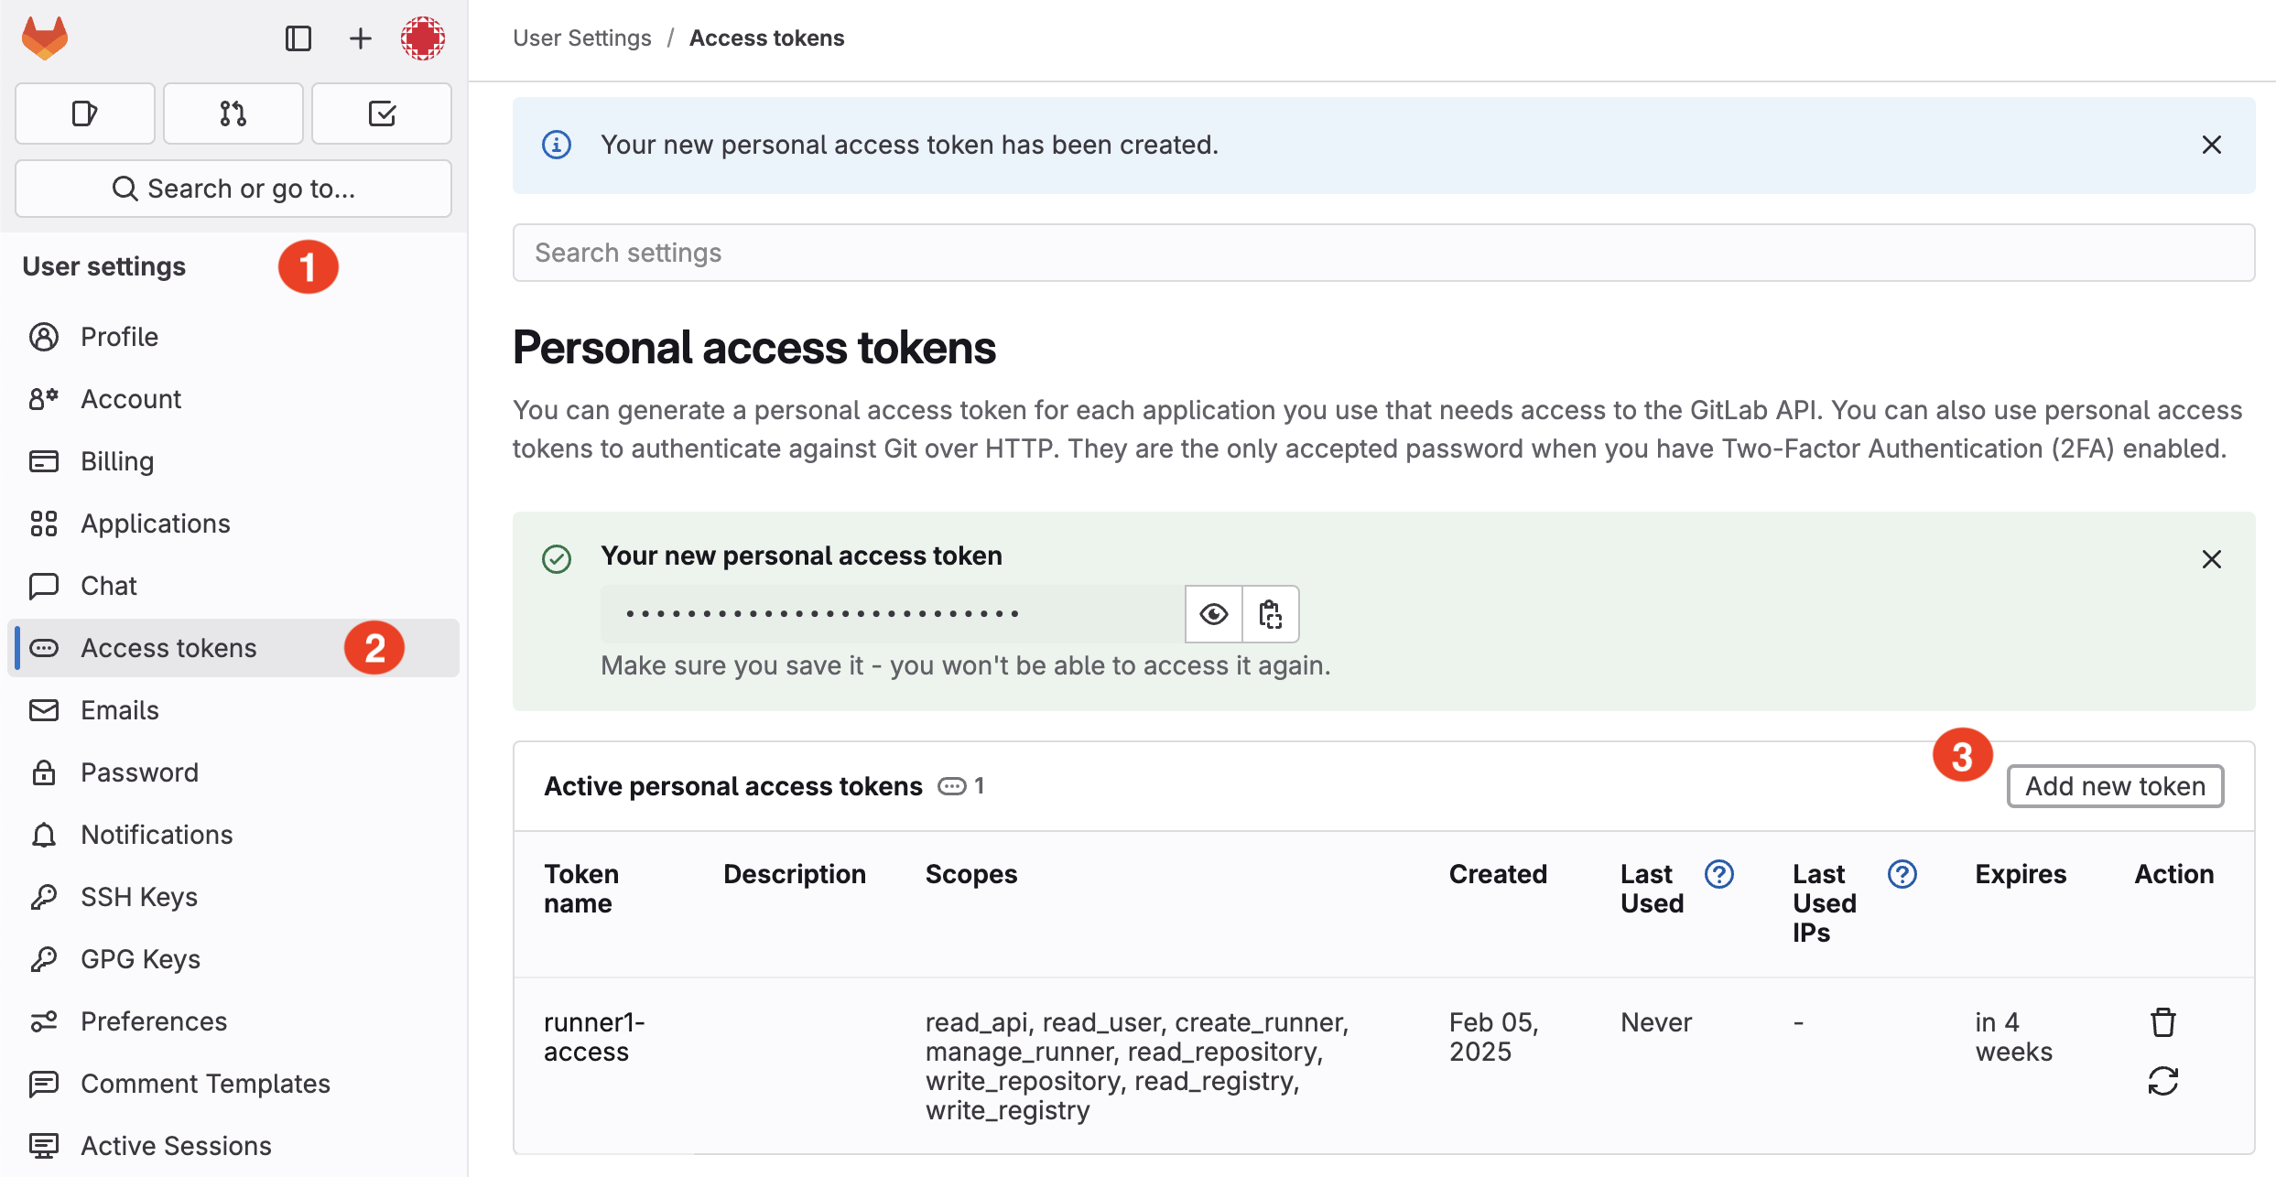Image resolution: width=2276 pixels, height=1177 pixels.
Task: Toggle the sidebar collapse icon
Action: click(298, 38)
